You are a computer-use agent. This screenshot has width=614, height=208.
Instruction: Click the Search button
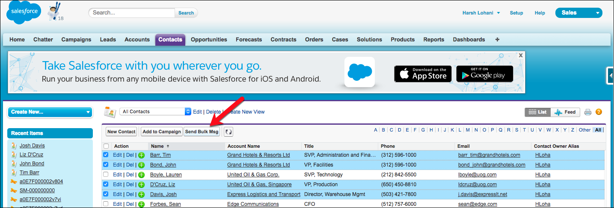186,13
